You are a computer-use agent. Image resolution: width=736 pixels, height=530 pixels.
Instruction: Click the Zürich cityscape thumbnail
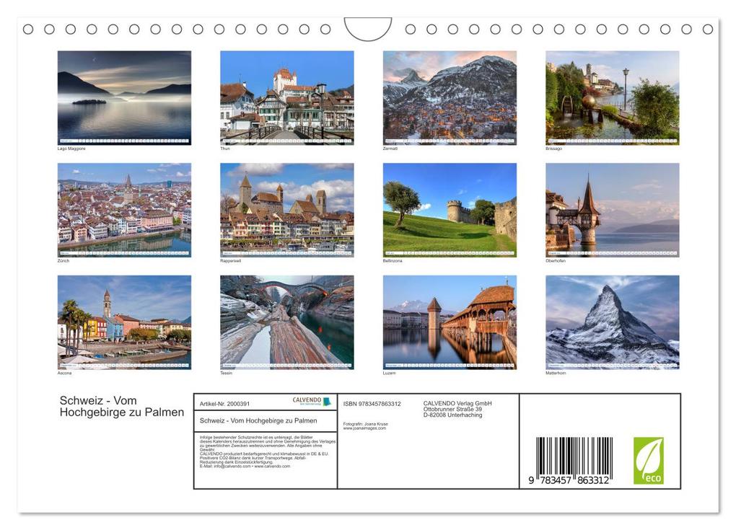click(124, 210)
